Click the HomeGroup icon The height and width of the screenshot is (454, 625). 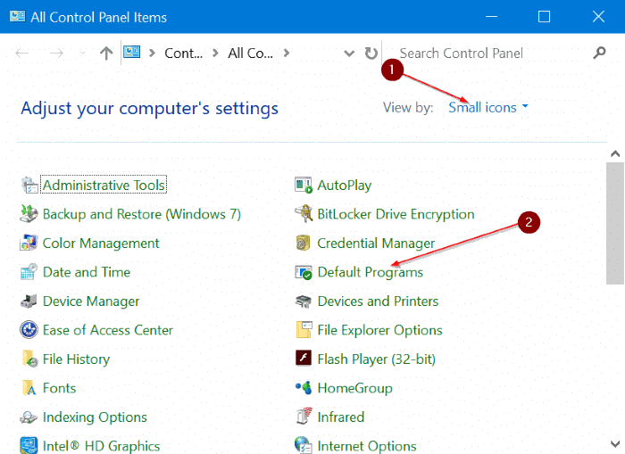click(304, 387)
